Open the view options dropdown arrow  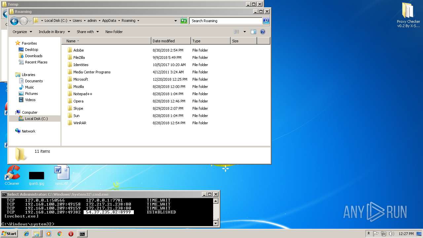point(245,32)
